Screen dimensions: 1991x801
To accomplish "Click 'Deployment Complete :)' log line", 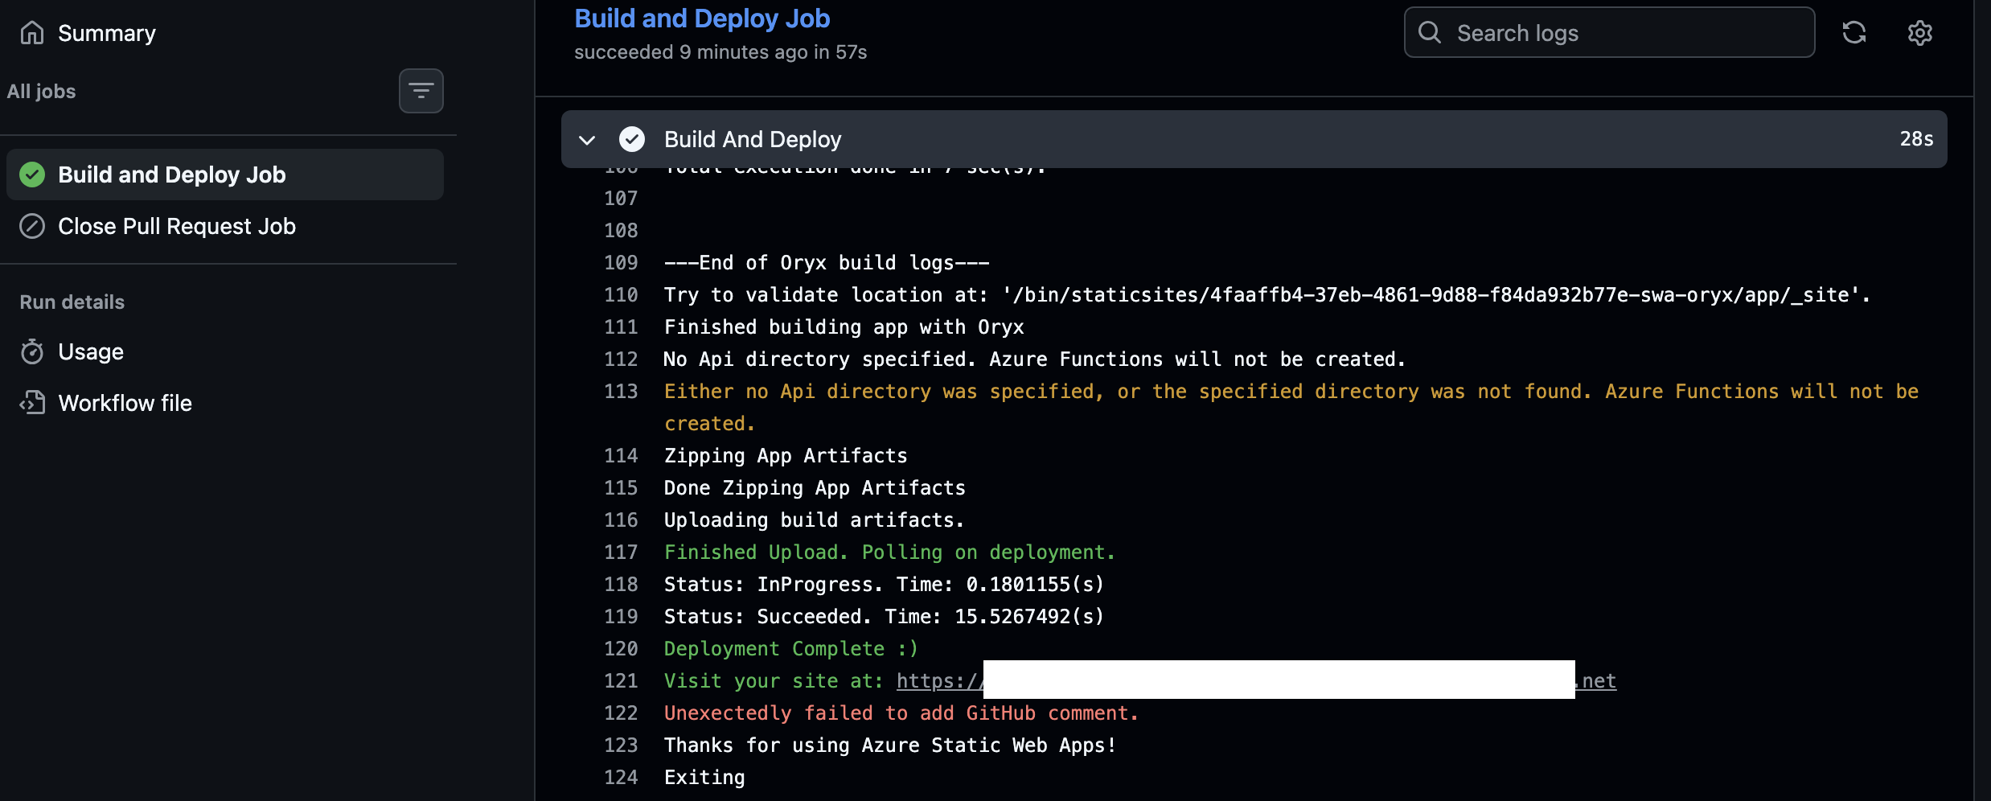I will (x=791, y=649).
